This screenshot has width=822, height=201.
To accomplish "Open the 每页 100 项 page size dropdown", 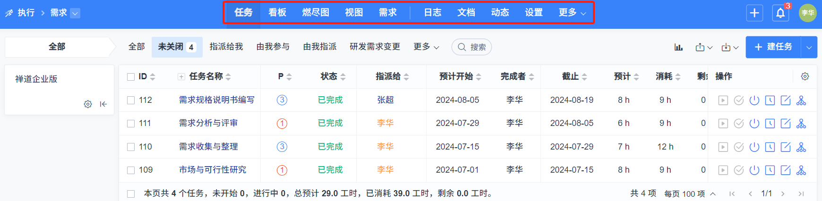I will tap(690, 194).
